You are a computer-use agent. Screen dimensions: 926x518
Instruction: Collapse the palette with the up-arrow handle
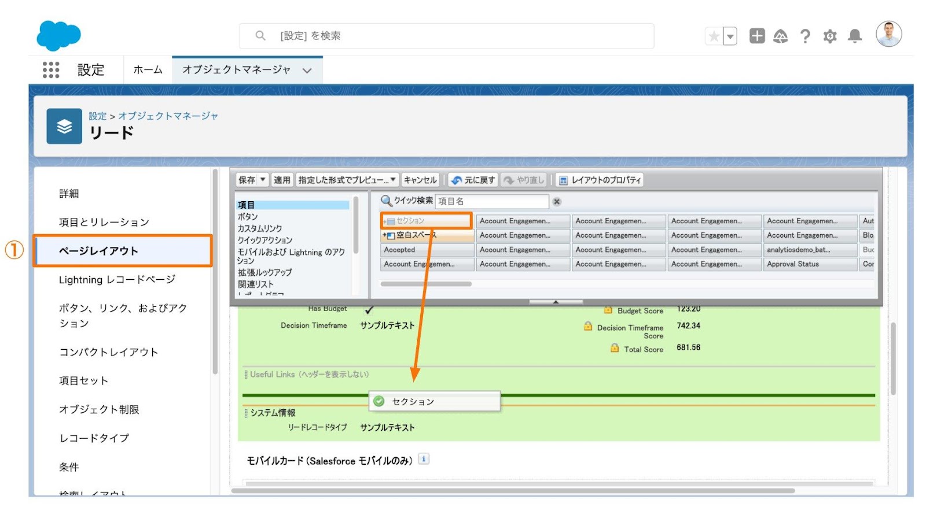556,302
